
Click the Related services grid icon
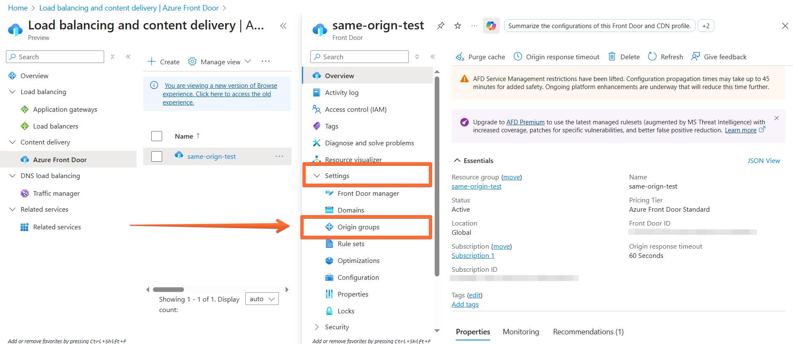(x=25, y=227)
